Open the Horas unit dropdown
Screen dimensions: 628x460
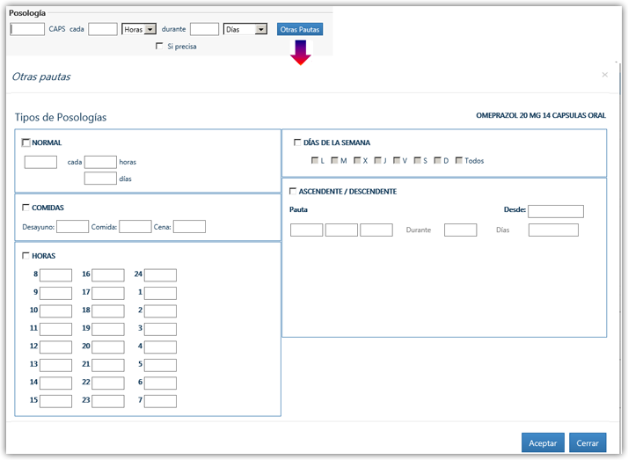coord(138,29)
